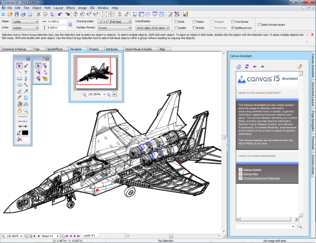Open the Getting Started link
The height and width of the screenshot is (243, 316).
tap(252, 170)
